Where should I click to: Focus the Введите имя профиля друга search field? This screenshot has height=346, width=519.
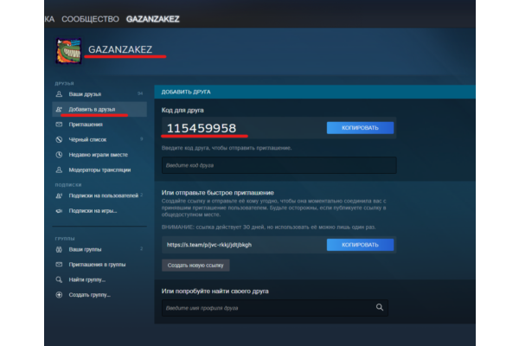coord(275,308)
